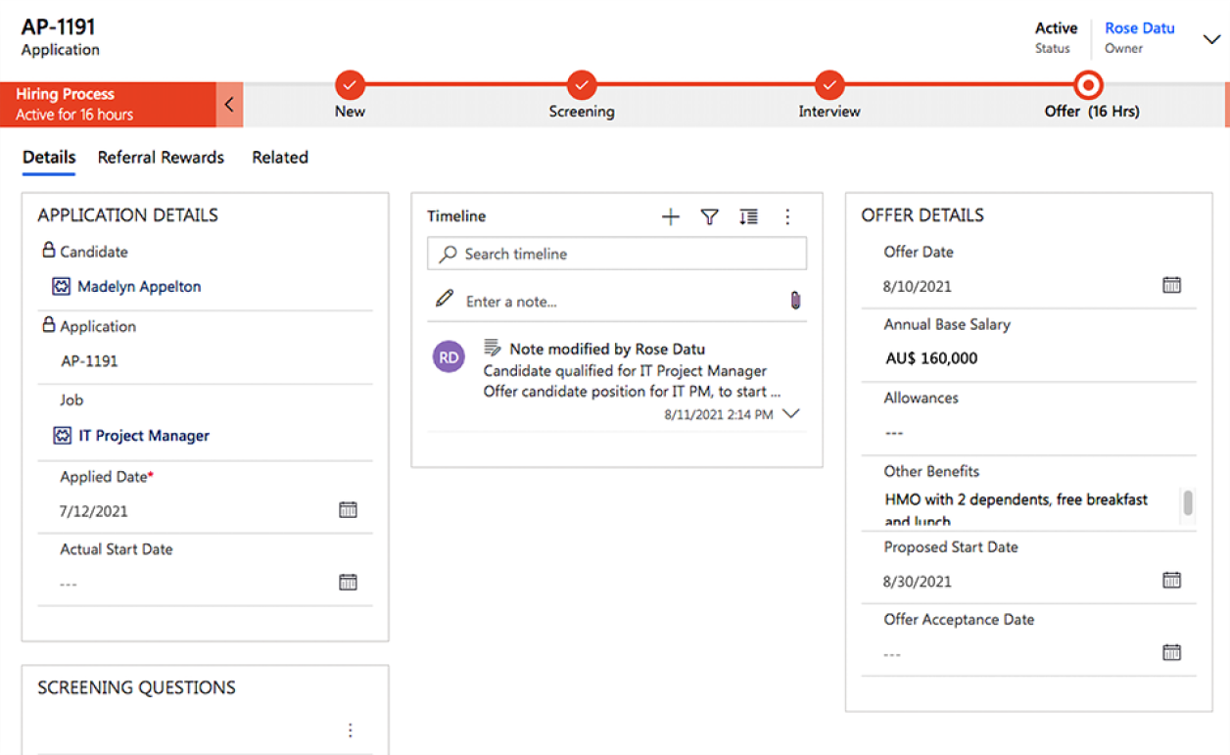The height and width of the screenshot is (755, 1230).
Task: Click the timeline sort order icon
Action: pos(749,217)
